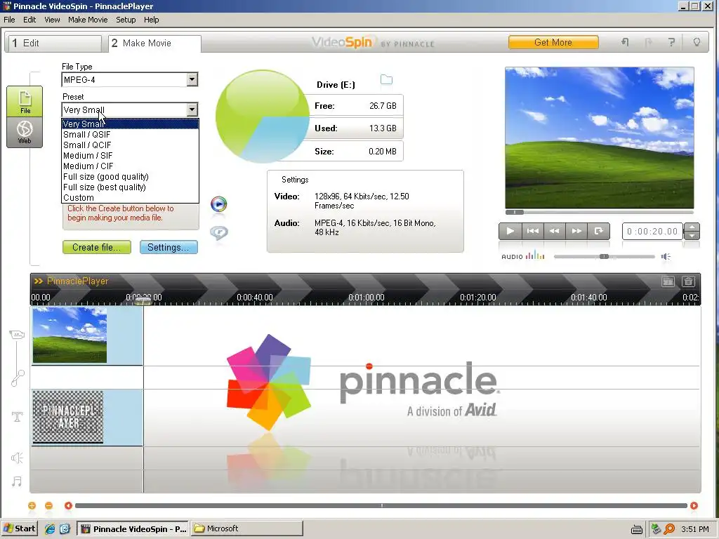Click the timeline zoom out minus icon

(48, 505)
